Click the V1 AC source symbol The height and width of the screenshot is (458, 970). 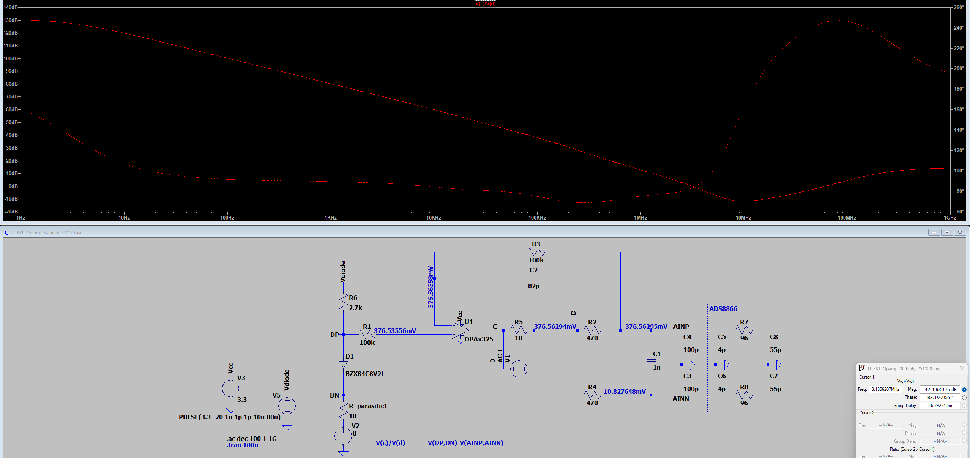pos(519,369)
